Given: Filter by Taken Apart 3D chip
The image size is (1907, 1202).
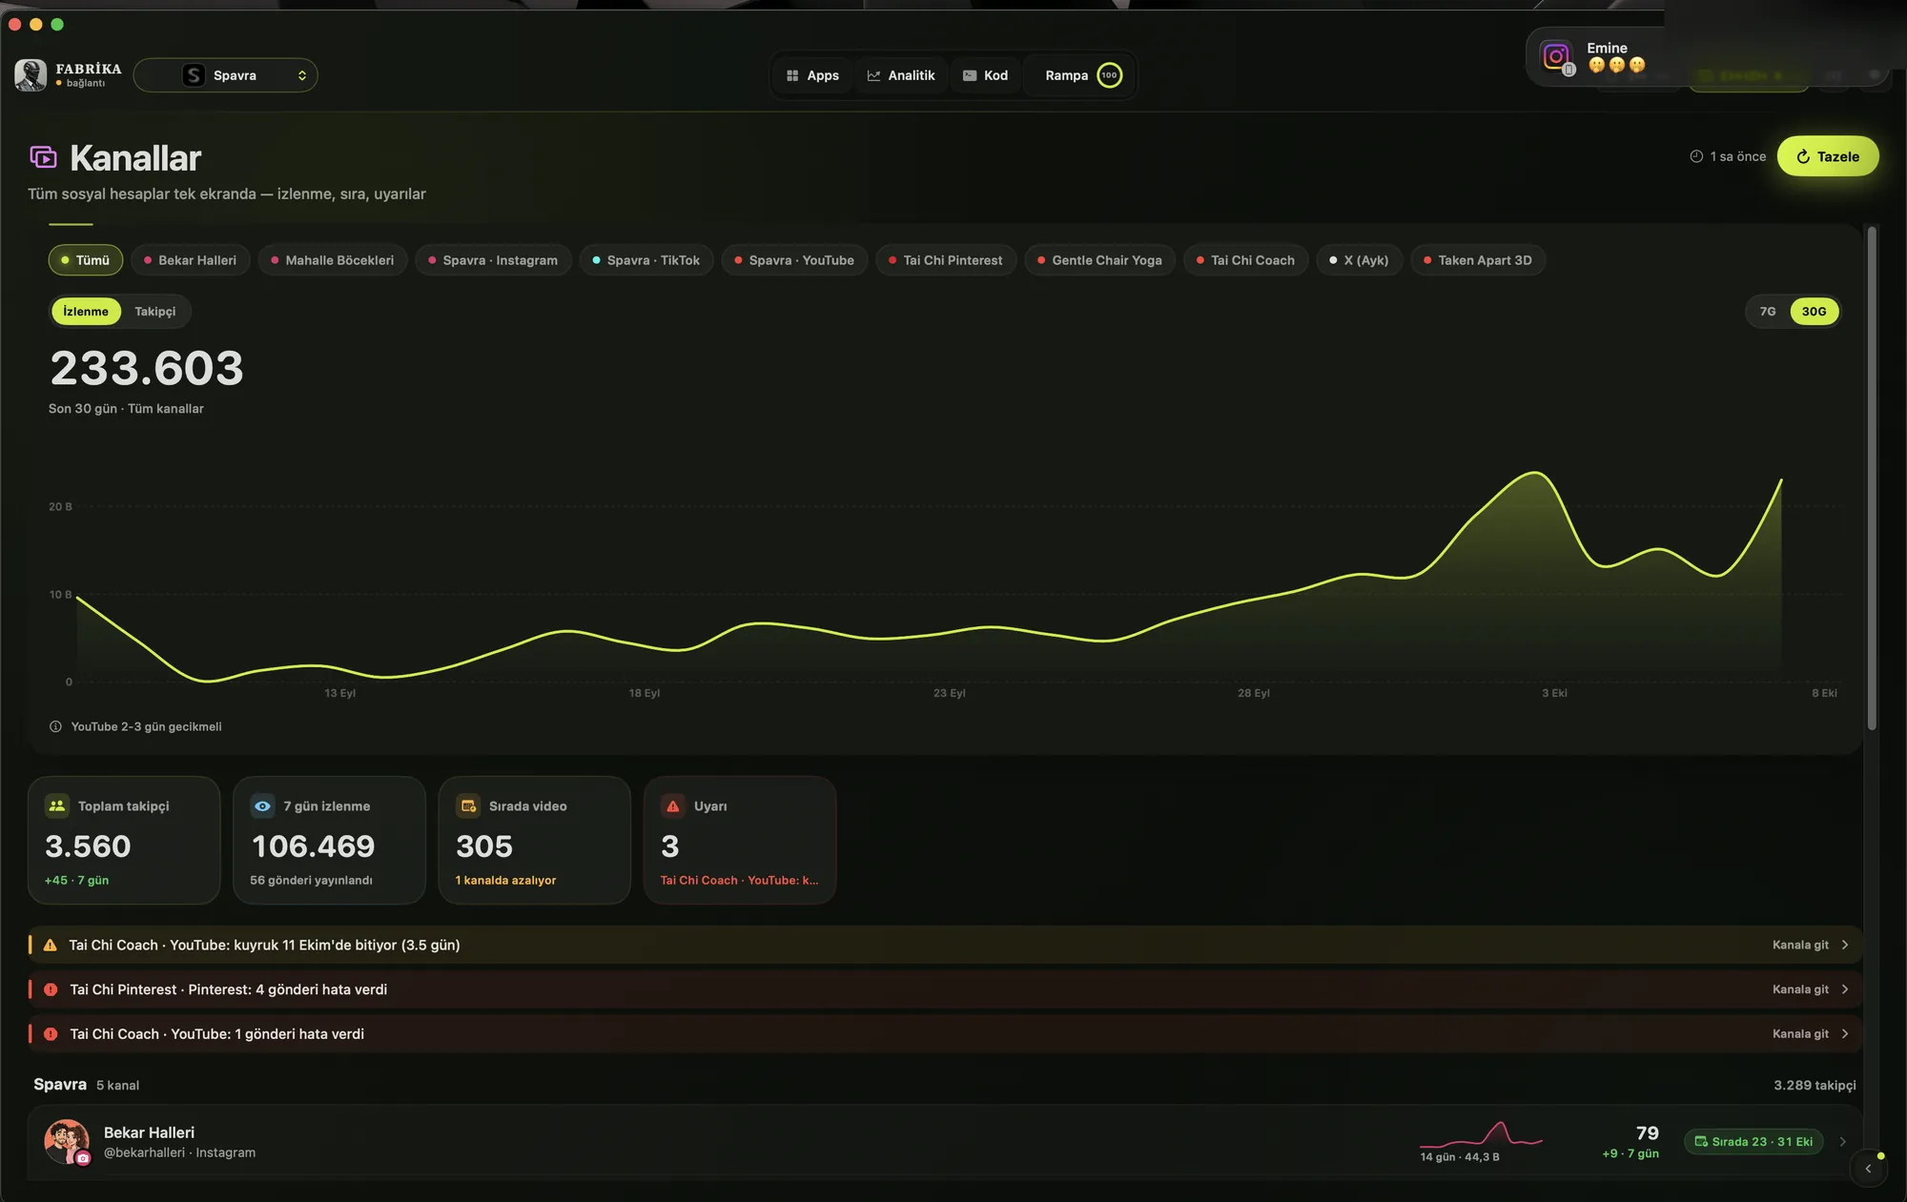Looking at the screenshot, I should pyautogui.click(x=1478, y=260).
